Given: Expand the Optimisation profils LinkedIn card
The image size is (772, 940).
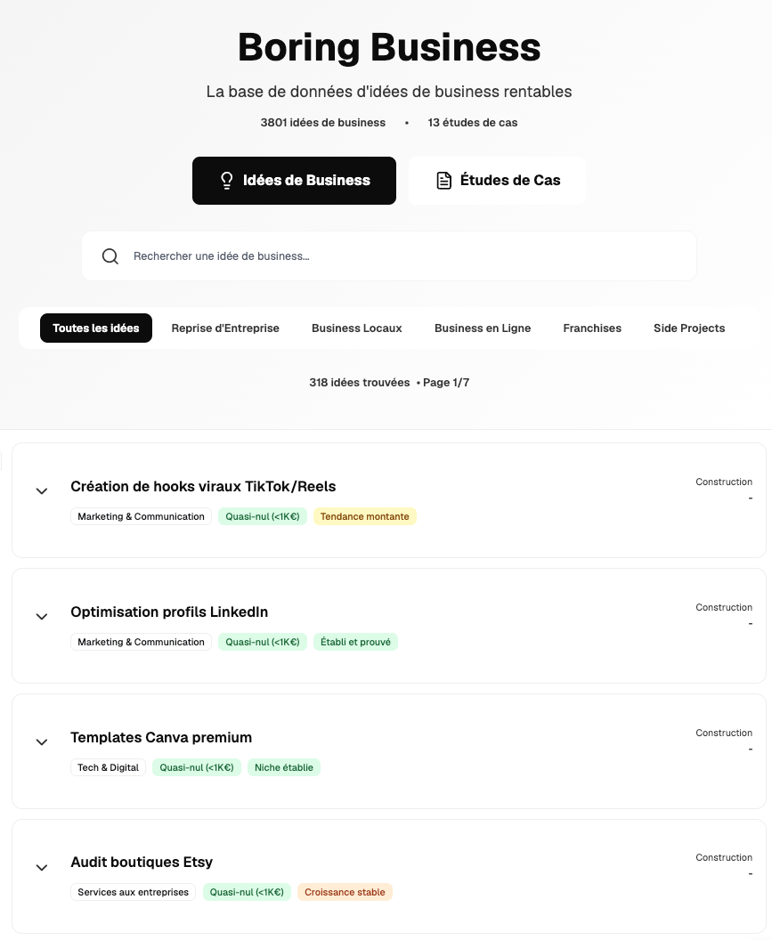Looking at the screenshot, I should 42,616.
